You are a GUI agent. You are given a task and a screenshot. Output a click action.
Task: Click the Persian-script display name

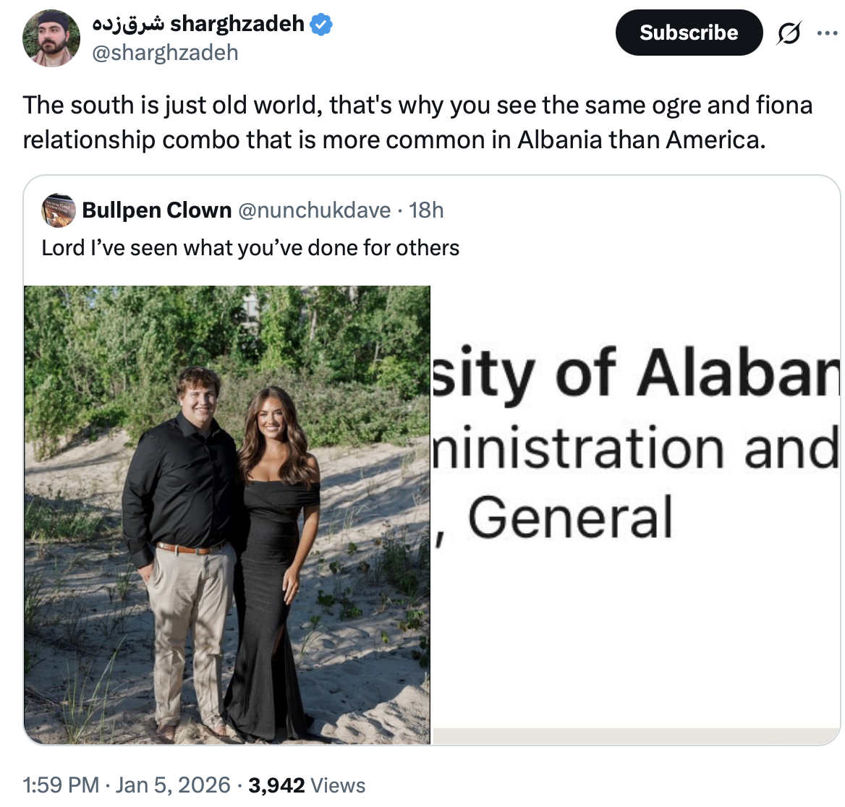click(x=129, y=24)
